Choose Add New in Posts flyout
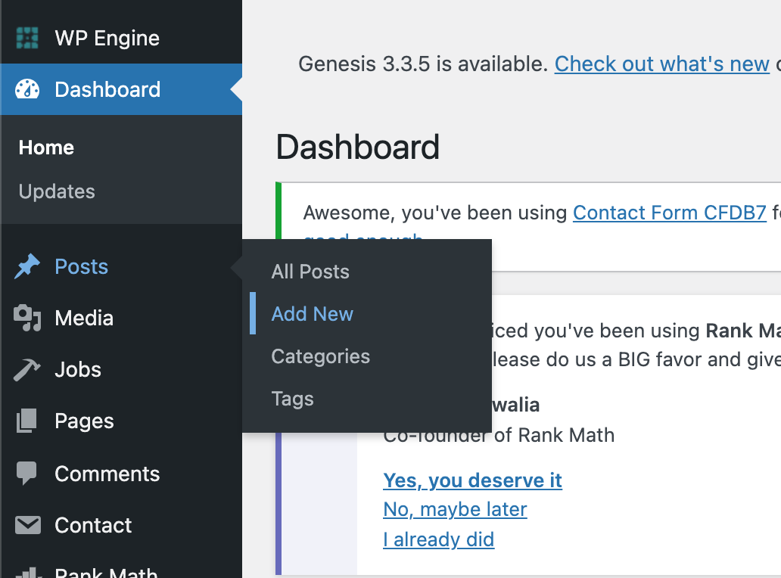781x578 pixels. (313, 314)
